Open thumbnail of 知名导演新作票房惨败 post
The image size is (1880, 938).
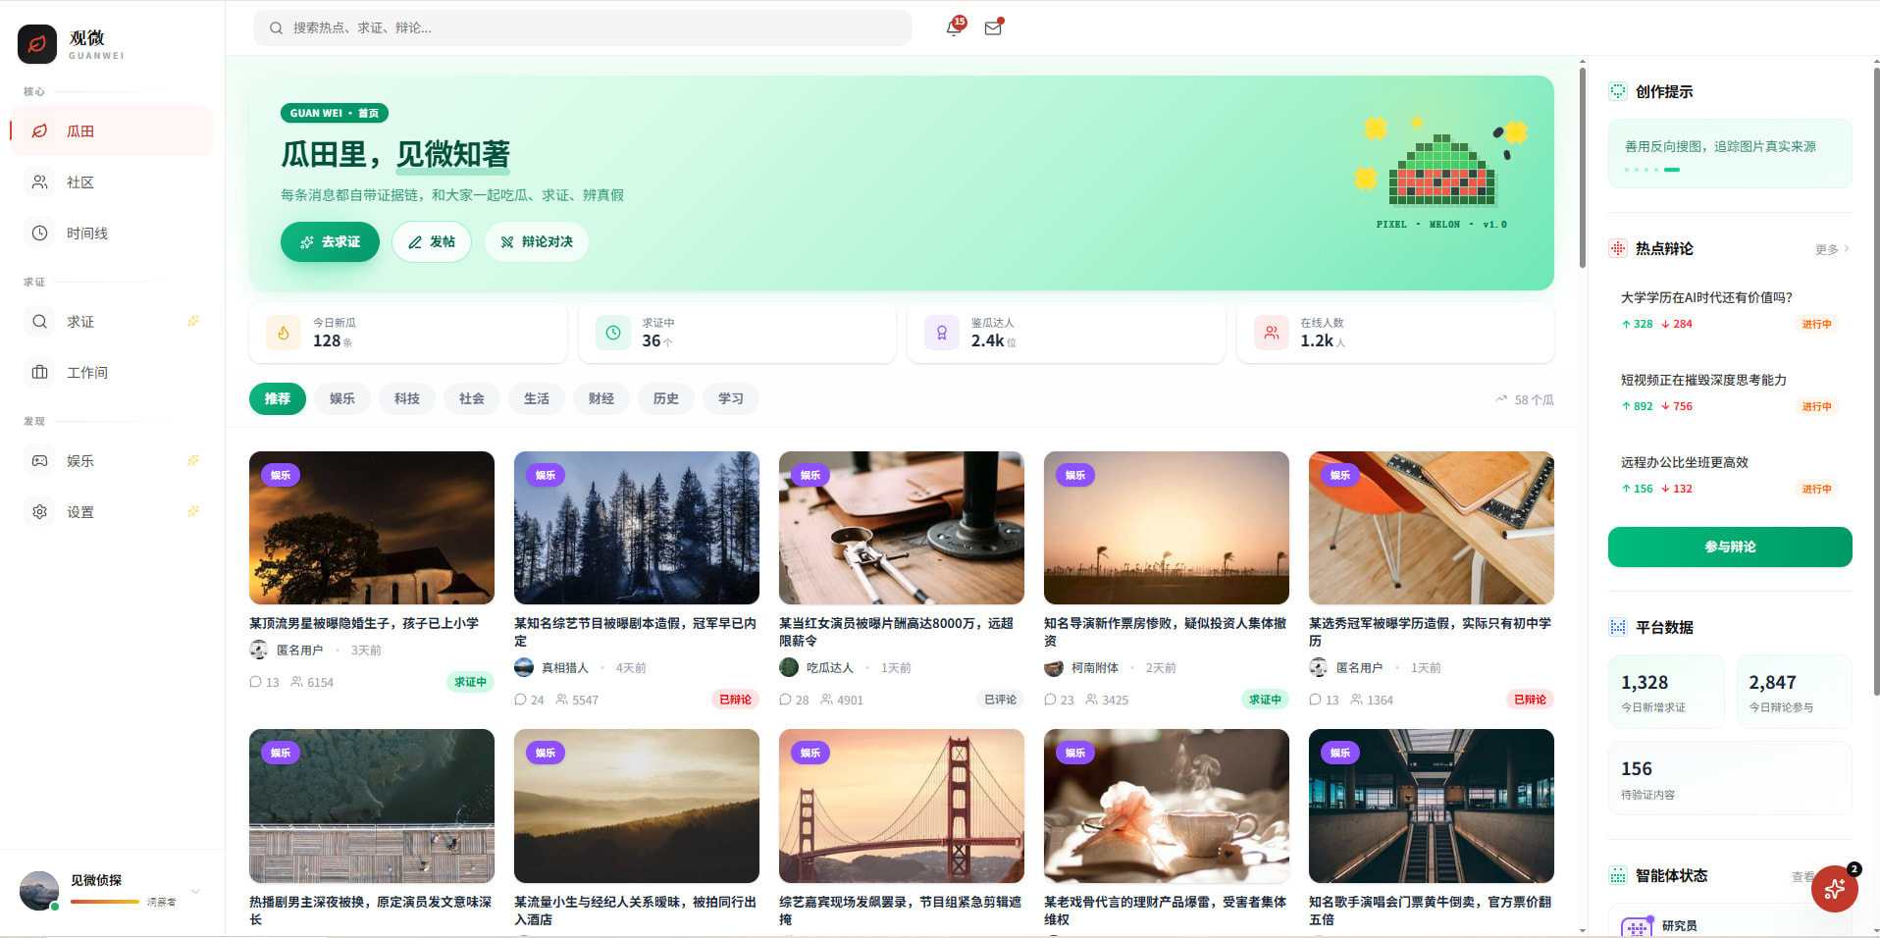tap(1167, 528)
